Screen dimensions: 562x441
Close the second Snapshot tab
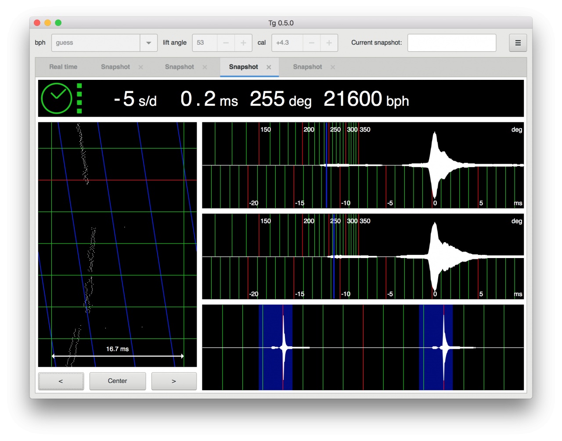click(205, 67)
